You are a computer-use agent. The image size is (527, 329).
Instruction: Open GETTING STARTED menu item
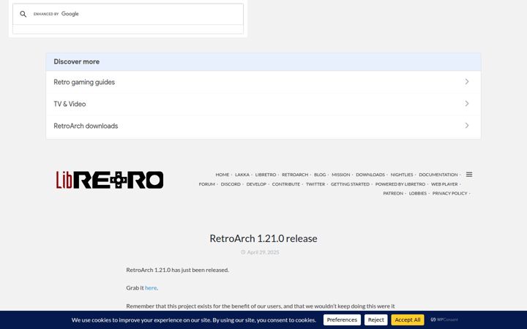350,184
